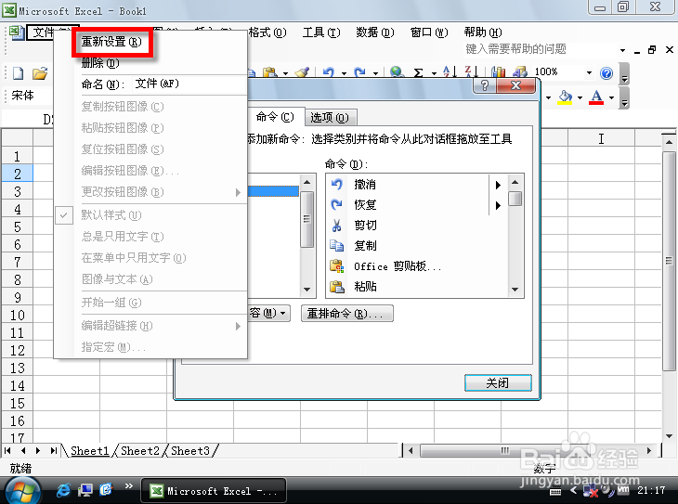This screenshot has width=678, height=504.
Task: Click the Sort Descending Z-A icon
Action: pyautogui.click(x=471, y=72)
